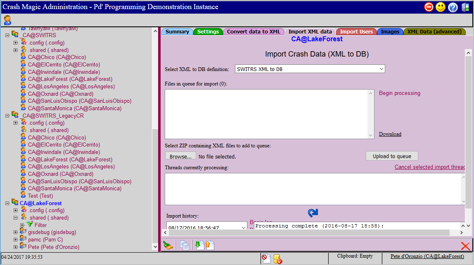Click the broom clean icon in bottom toolbar
Screen dimensions: 474x265
(168, 245)
